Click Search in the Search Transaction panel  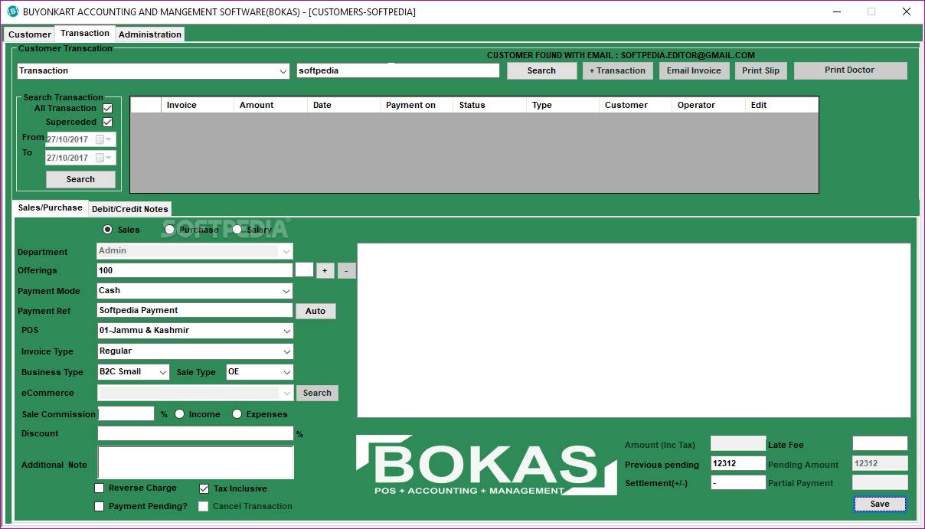click(x=80, y=179)
